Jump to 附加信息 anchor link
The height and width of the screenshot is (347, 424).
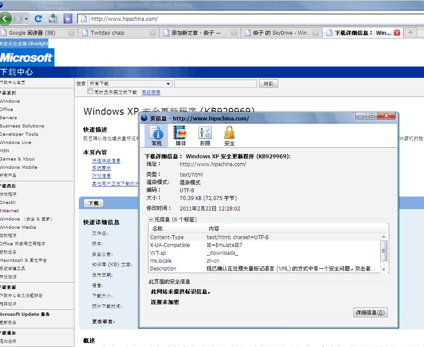[x=101, y=176]
